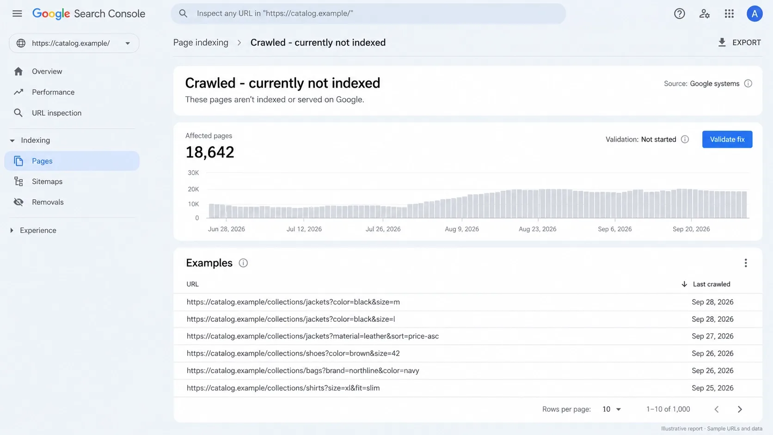Go to the previous page of examples
773x435 pixels.
click(x=716, y=409)
